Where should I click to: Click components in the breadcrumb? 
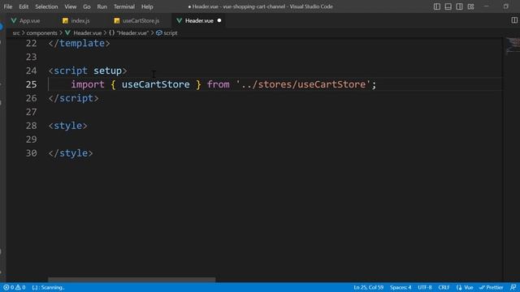tap(41, 33)
